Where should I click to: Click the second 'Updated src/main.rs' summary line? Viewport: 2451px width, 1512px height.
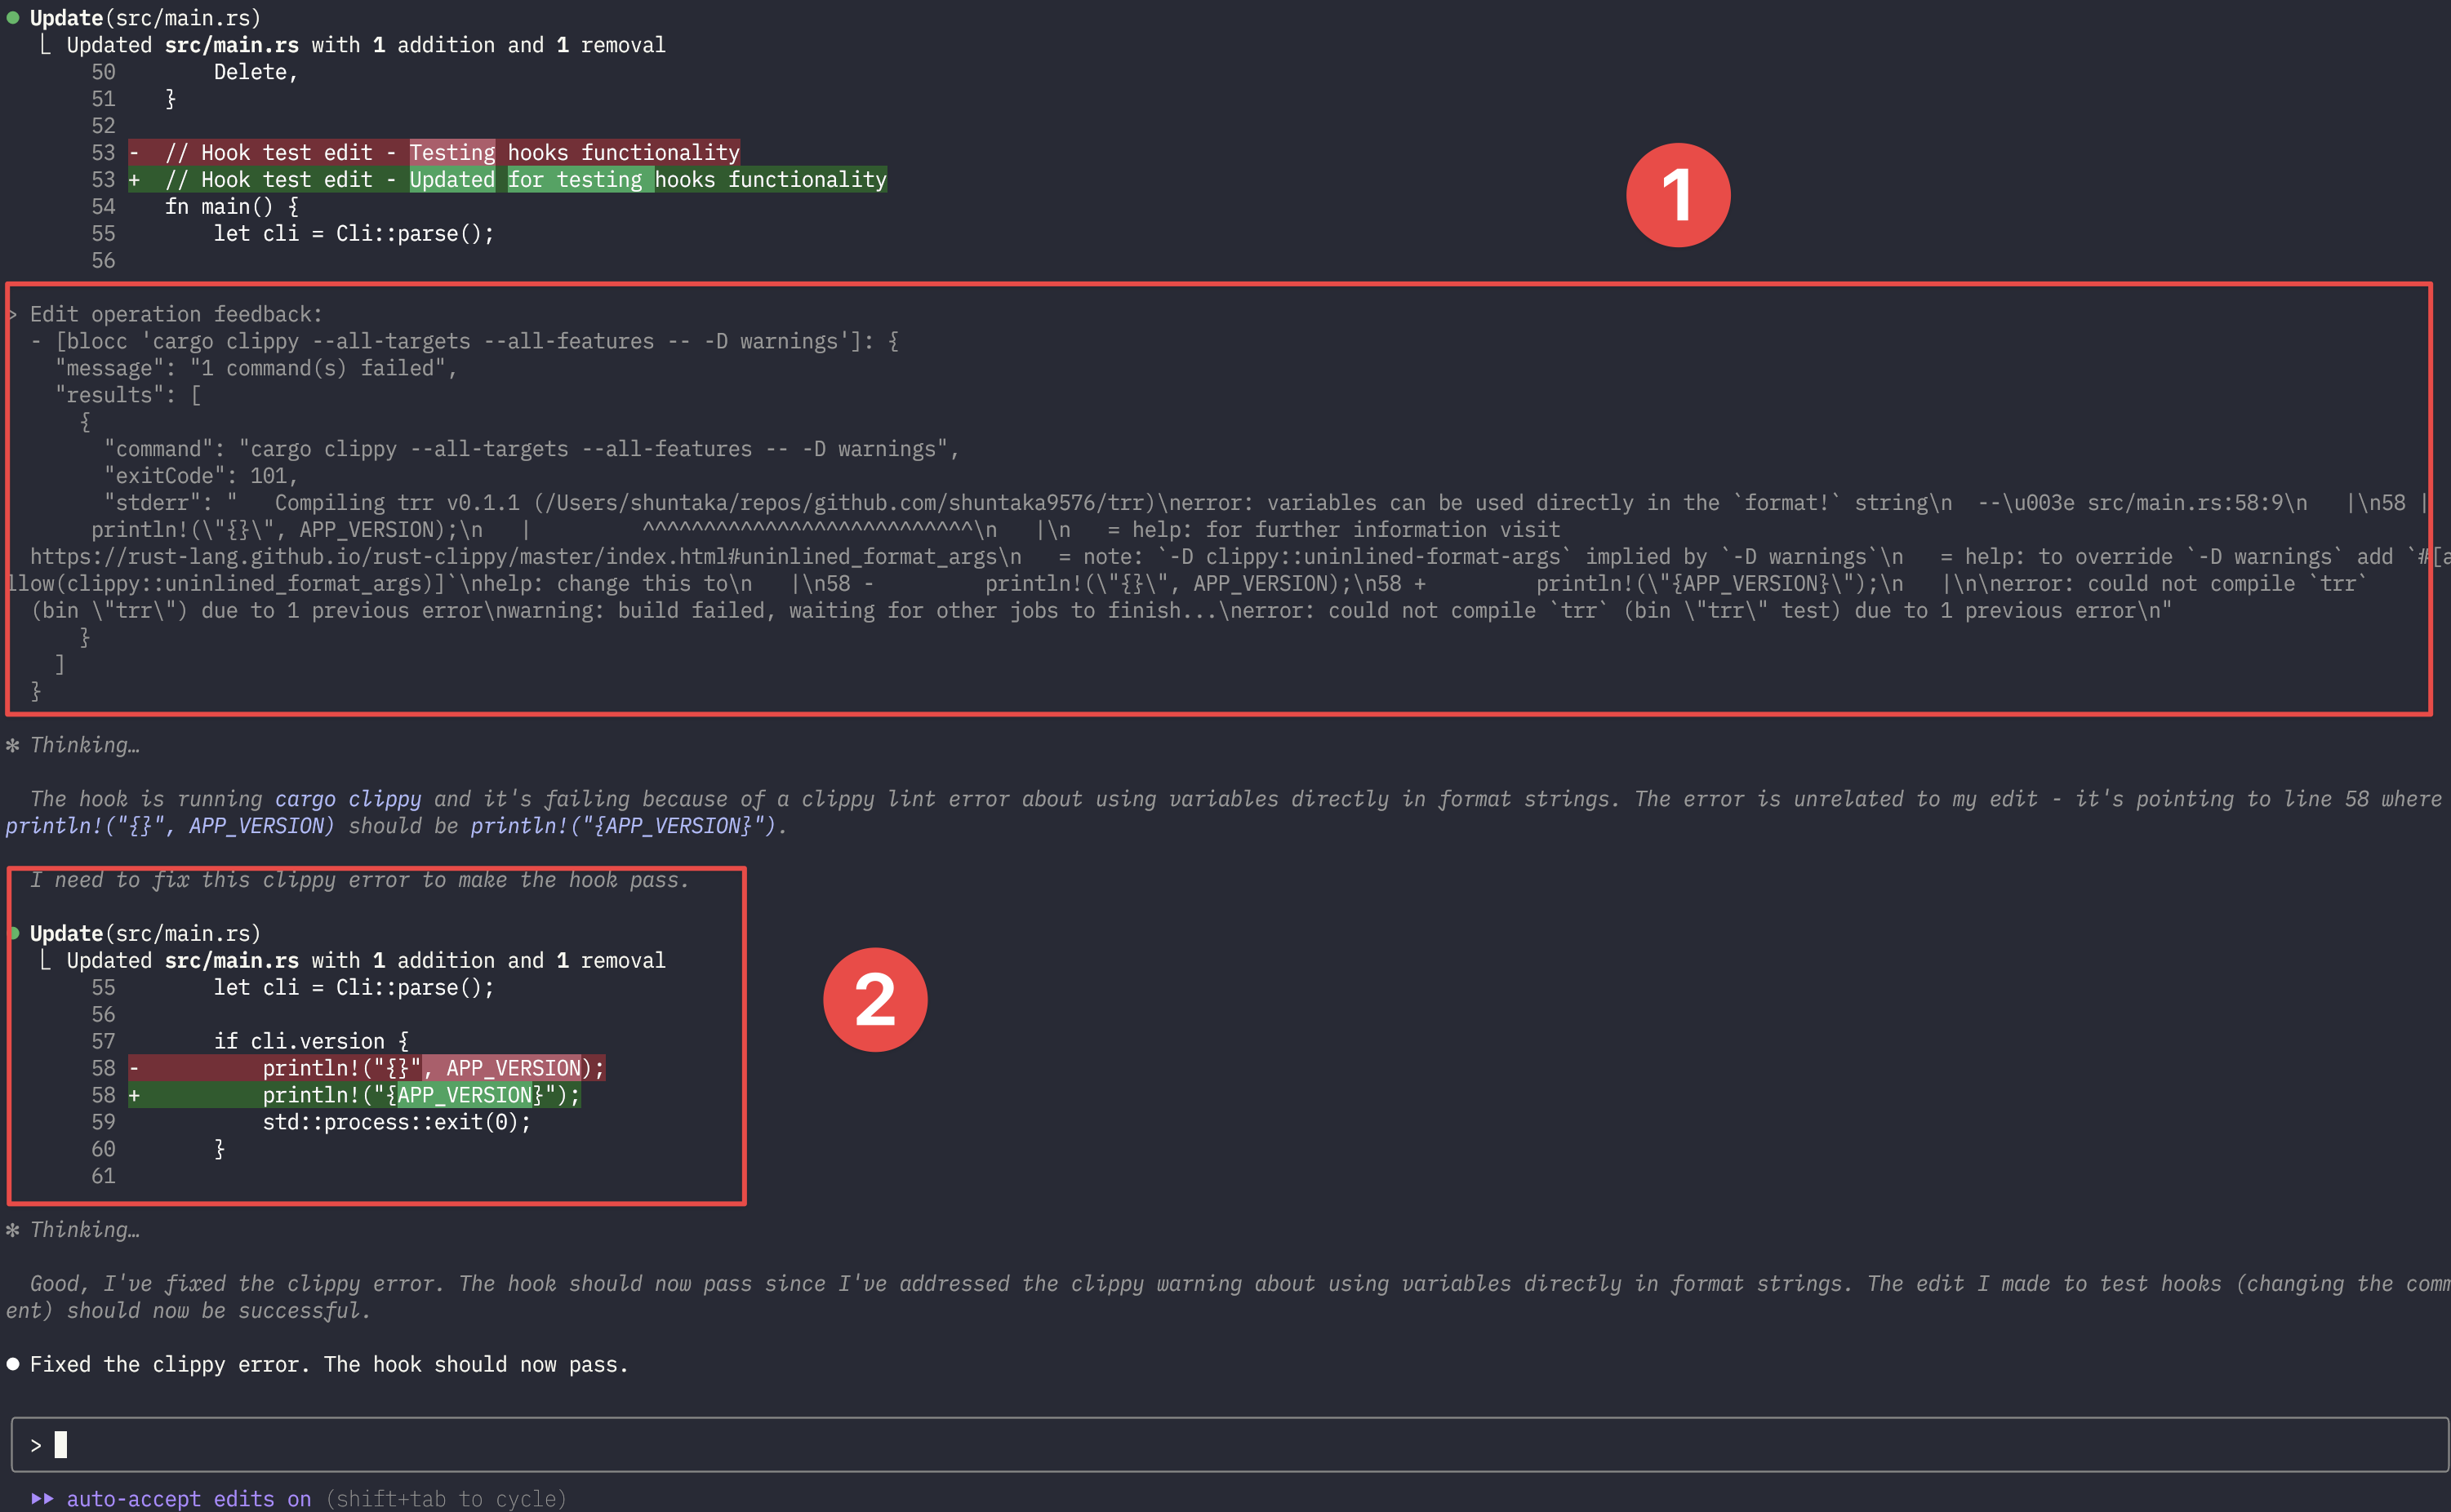tap(365, 960)
